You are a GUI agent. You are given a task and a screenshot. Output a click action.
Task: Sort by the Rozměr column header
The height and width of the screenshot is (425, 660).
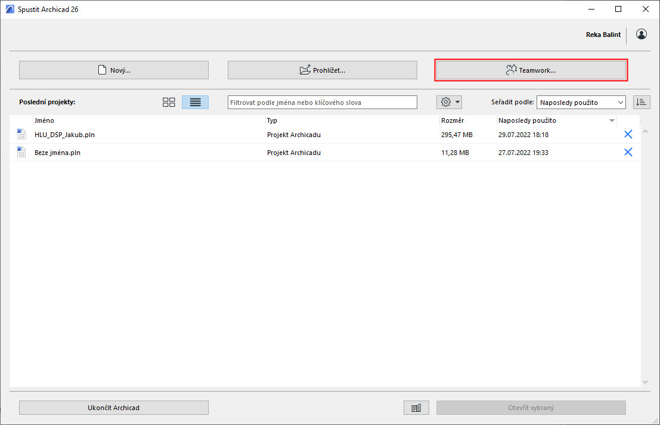coord(468,120)
